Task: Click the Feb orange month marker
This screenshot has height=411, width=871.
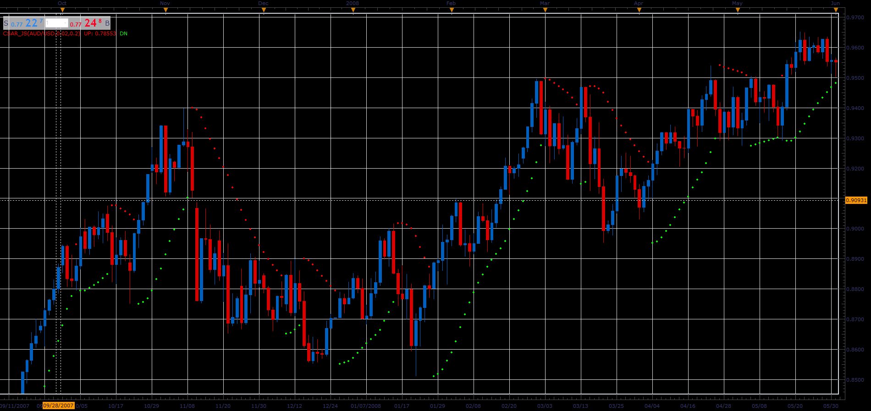Action: [x=452, y=10]
